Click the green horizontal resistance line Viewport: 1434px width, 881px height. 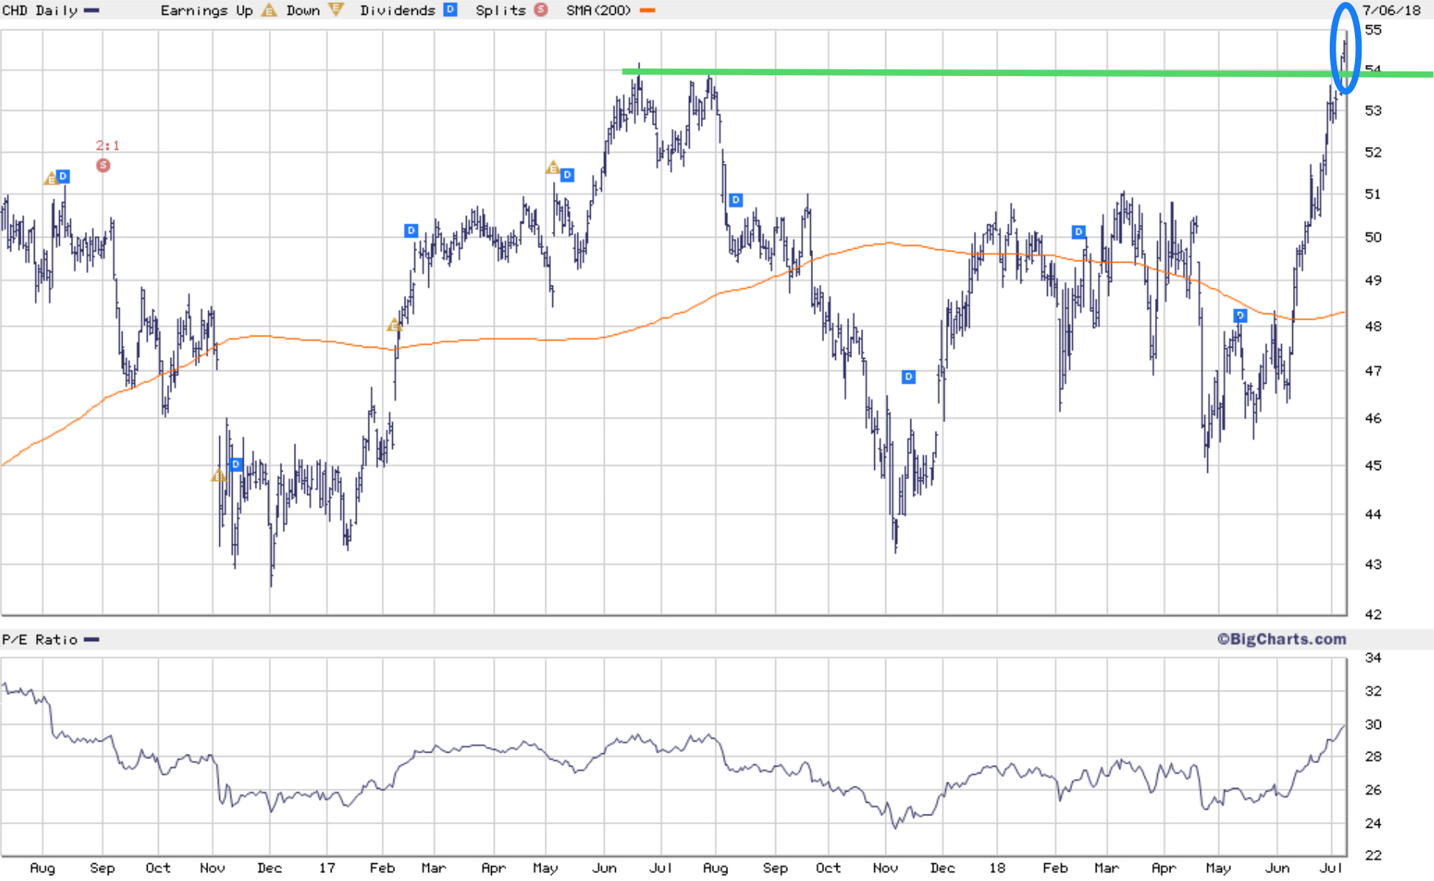[960, 72]
